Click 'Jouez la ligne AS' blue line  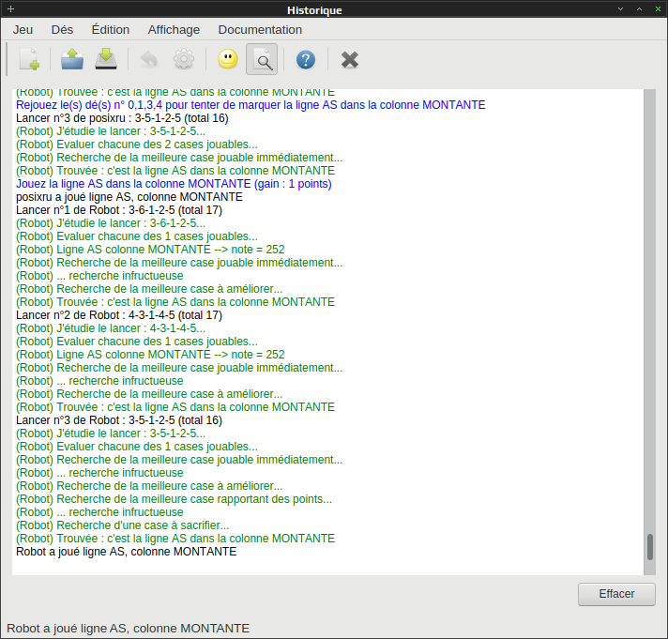pos(174,184)
